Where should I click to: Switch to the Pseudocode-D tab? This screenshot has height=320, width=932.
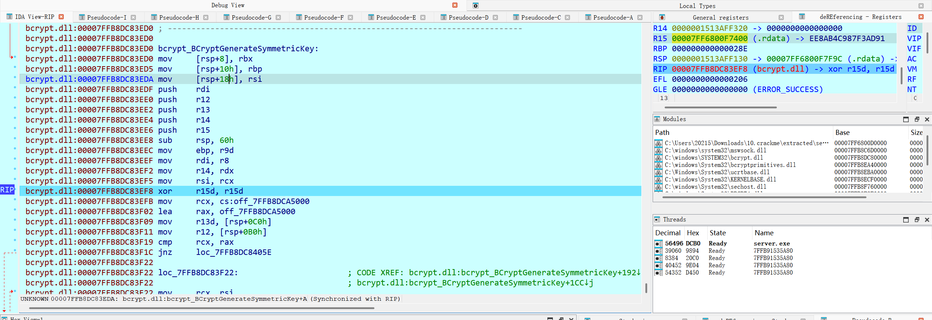click(468, 17)
